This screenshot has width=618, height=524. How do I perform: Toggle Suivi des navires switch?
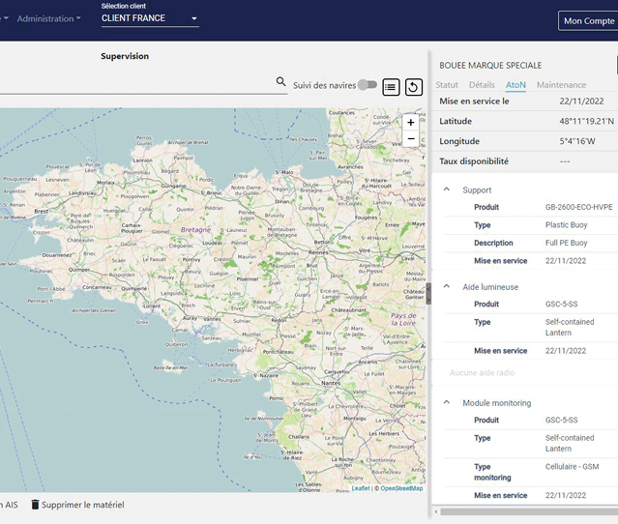(368, 85)
